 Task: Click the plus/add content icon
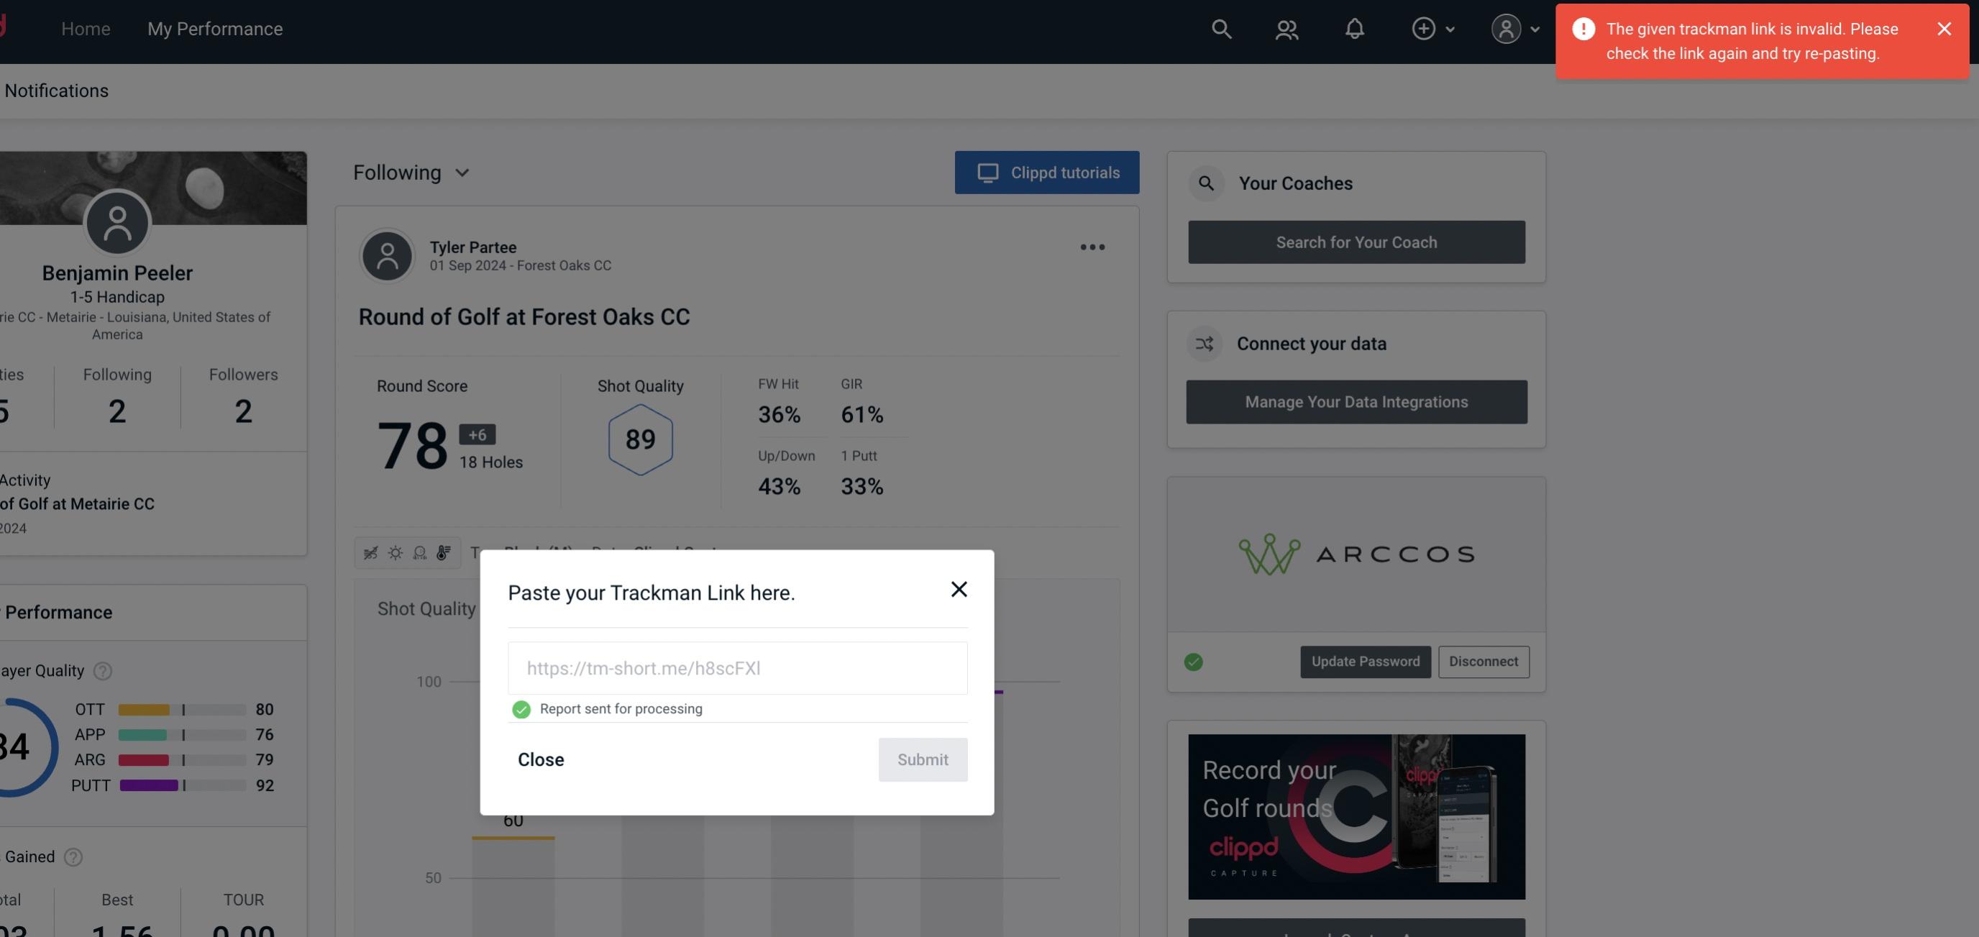(x=1424, y=28)
